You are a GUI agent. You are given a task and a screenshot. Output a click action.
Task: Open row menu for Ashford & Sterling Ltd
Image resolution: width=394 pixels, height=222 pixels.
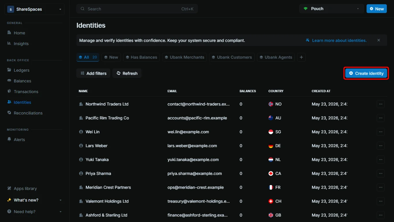click(x=381, y=215)
